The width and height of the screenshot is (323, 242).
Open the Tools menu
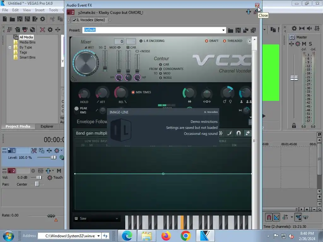pyautogui.click(x=53, y=10)
